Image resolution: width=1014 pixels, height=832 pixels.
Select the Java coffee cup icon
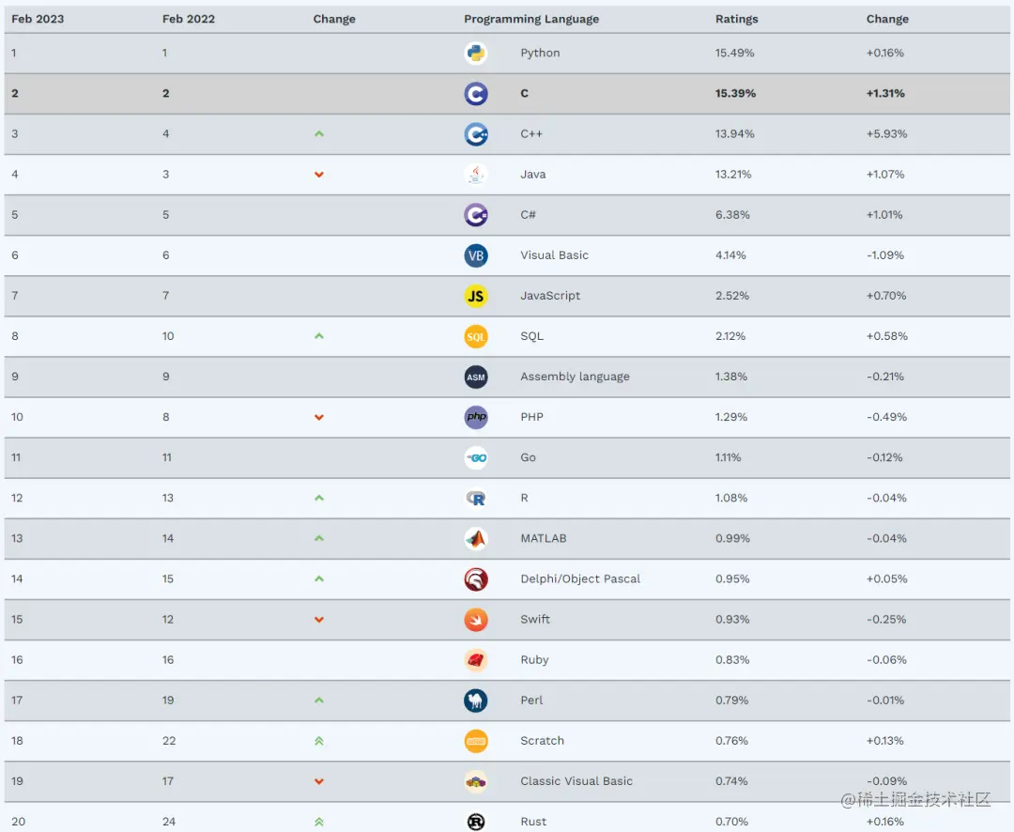pyautogui.click(x=476, y=175)
